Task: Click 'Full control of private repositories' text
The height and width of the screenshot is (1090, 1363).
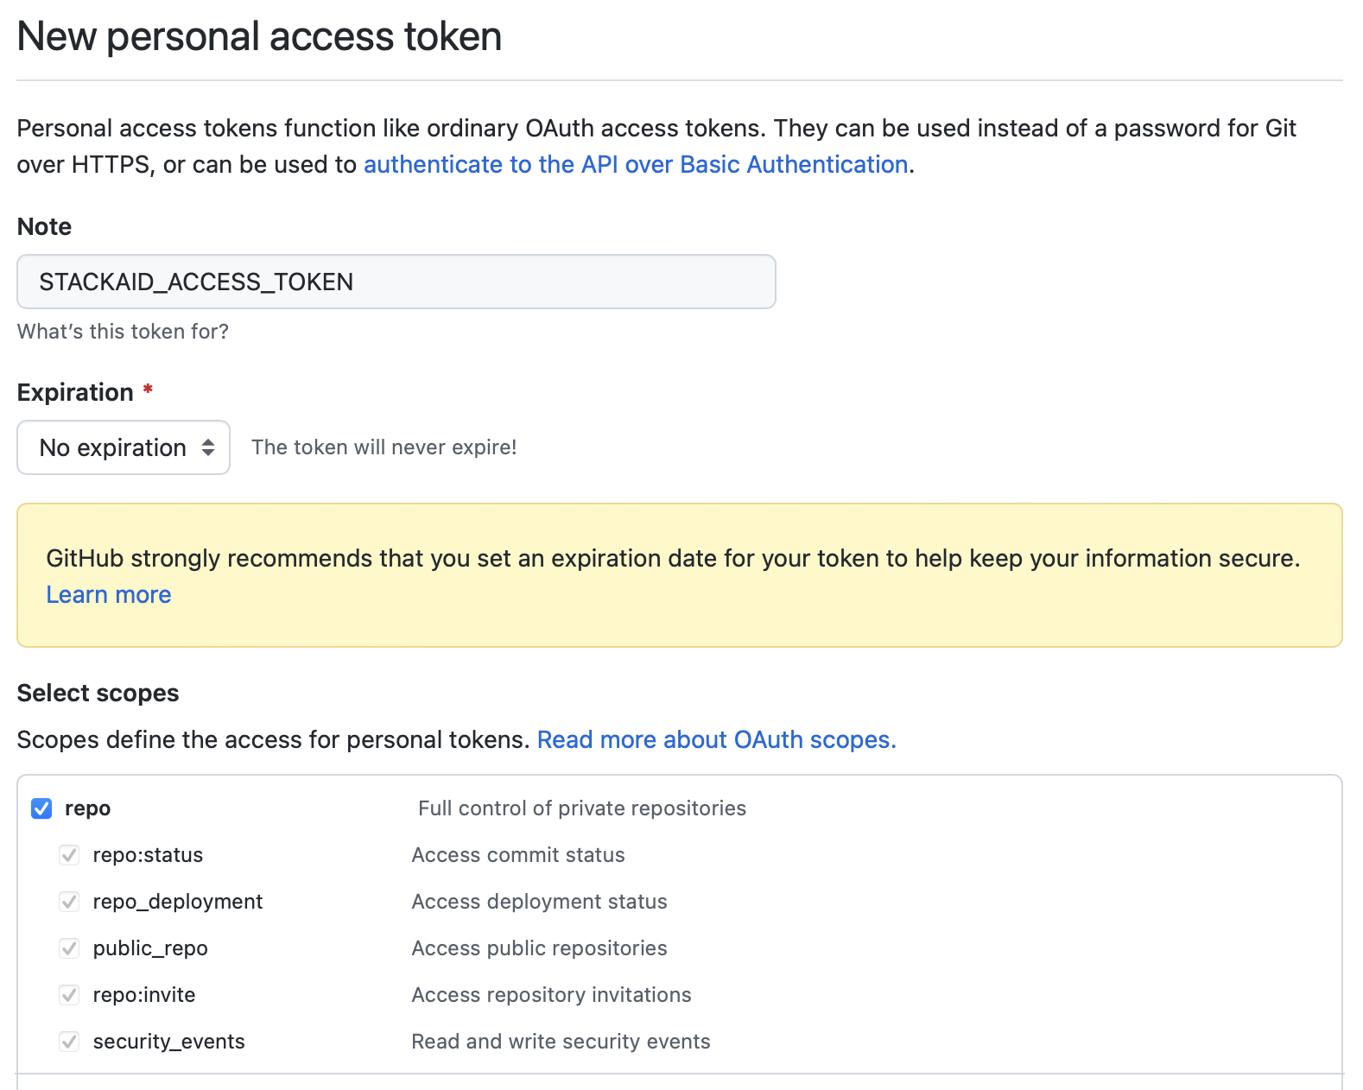Action: (x=582, y=808)
